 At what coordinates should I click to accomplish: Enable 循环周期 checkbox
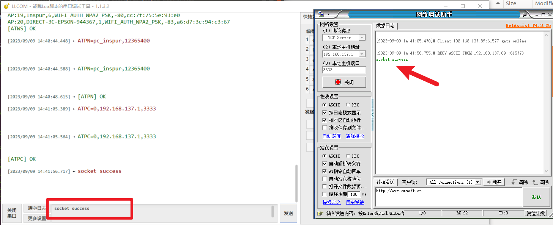point(325,194)
